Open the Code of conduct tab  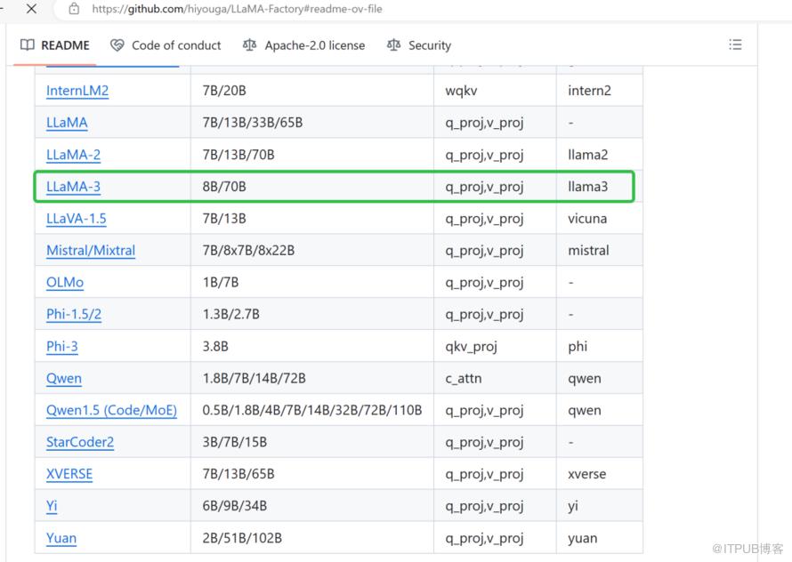166,45
